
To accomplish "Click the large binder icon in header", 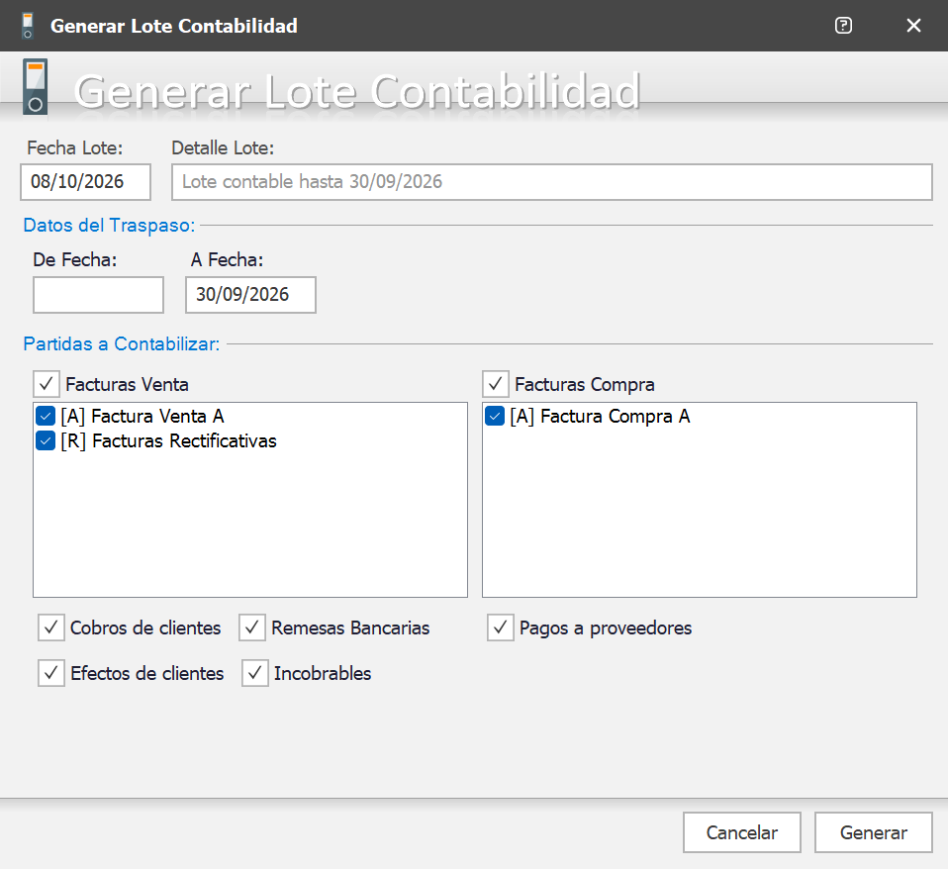I will coord(35,87).
